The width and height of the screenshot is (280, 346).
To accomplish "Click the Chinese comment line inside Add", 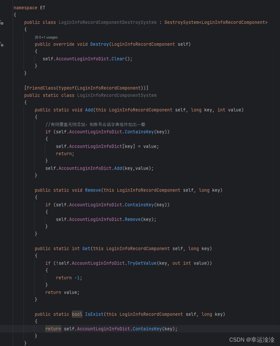I will point(95,124).
